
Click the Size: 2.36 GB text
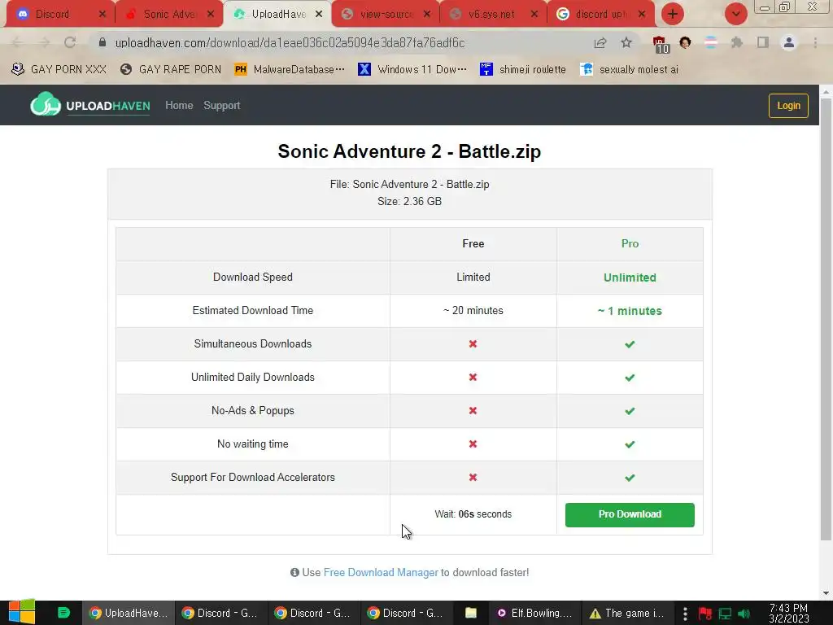pyautogui.click(x=410, y=202)
